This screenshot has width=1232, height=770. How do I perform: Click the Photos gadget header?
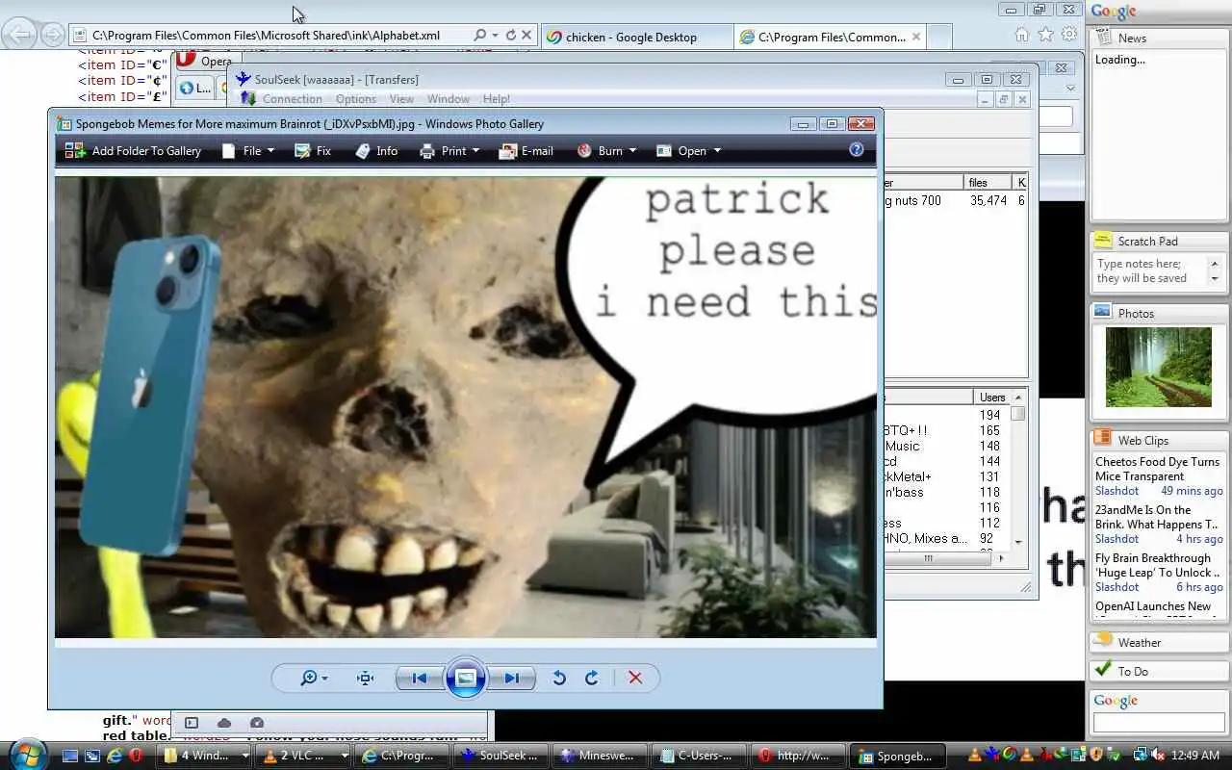click(1159, 313)
